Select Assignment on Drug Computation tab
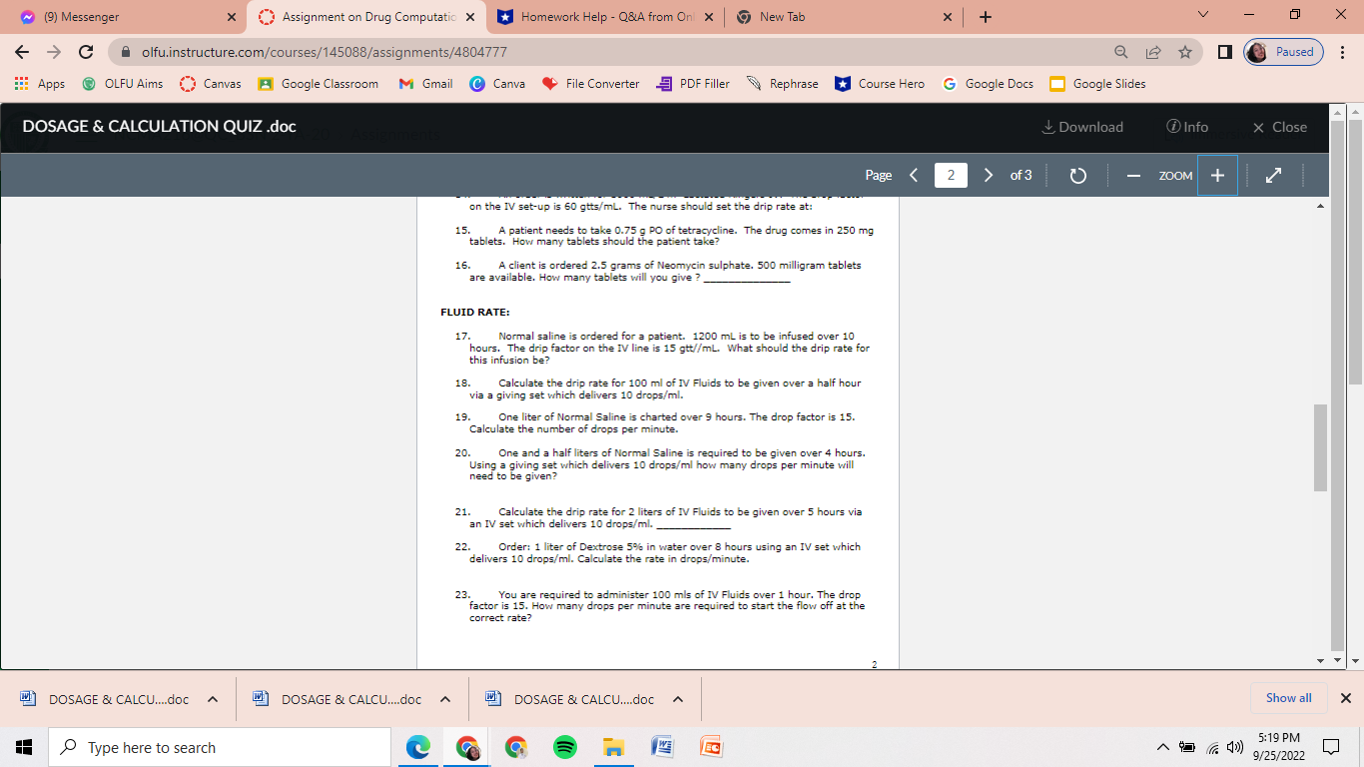 point(366,17)
